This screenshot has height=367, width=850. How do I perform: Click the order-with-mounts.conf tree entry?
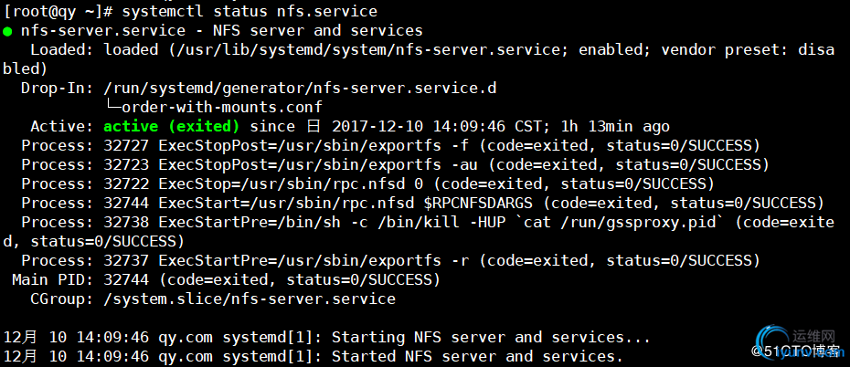[x=213, y=107]
